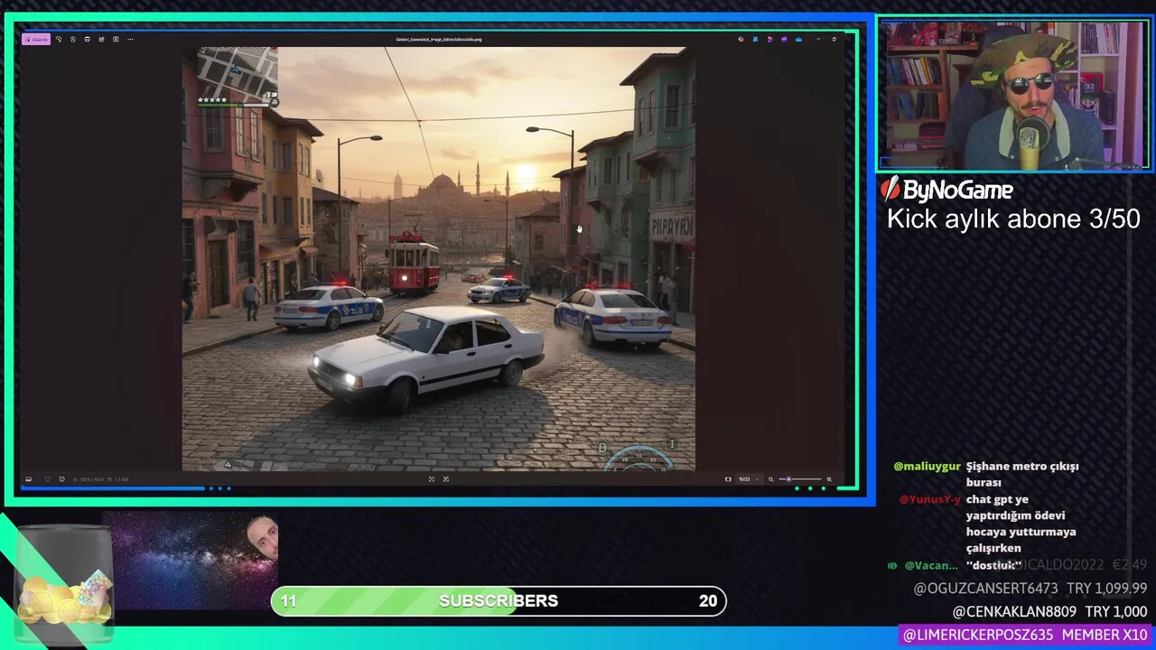Start slideshow from the top toolbar icon

pyautogui.click(x=116, y=40)
